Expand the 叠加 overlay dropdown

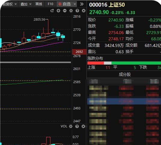[x=26, y=4]
